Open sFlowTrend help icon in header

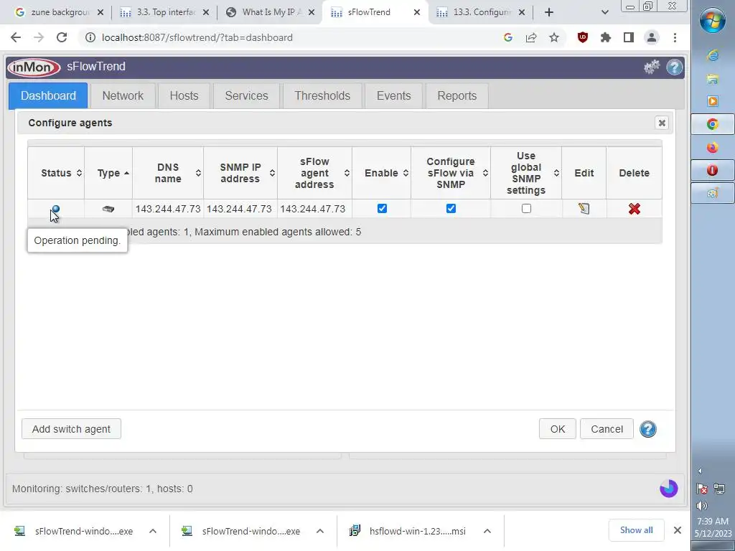coord(674,67)
